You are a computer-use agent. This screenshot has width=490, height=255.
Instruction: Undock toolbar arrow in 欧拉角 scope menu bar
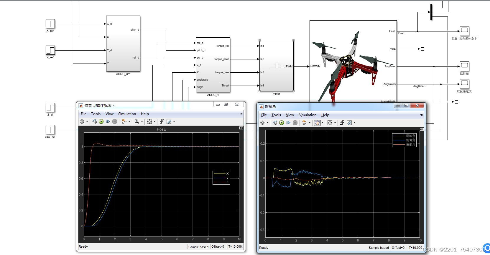tap(422, 115)
